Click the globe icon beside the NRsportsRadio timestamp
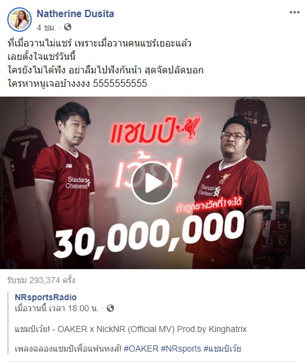 coord(110,308)
